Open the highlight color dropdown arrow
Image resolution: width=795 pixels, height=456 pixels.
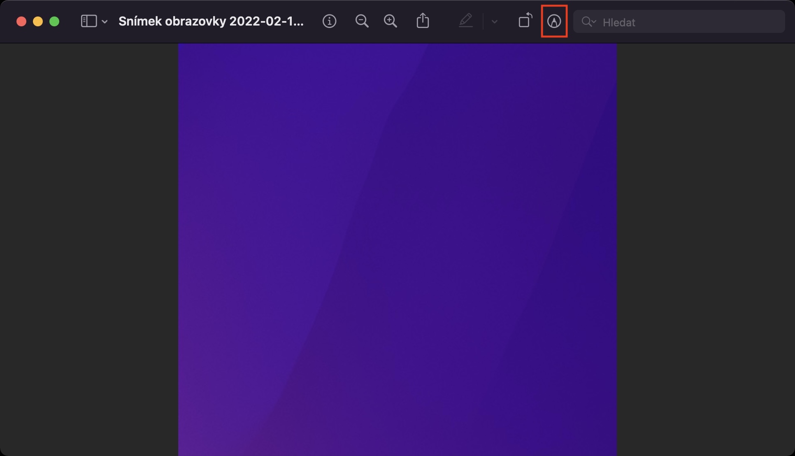(x=495, y=21)
